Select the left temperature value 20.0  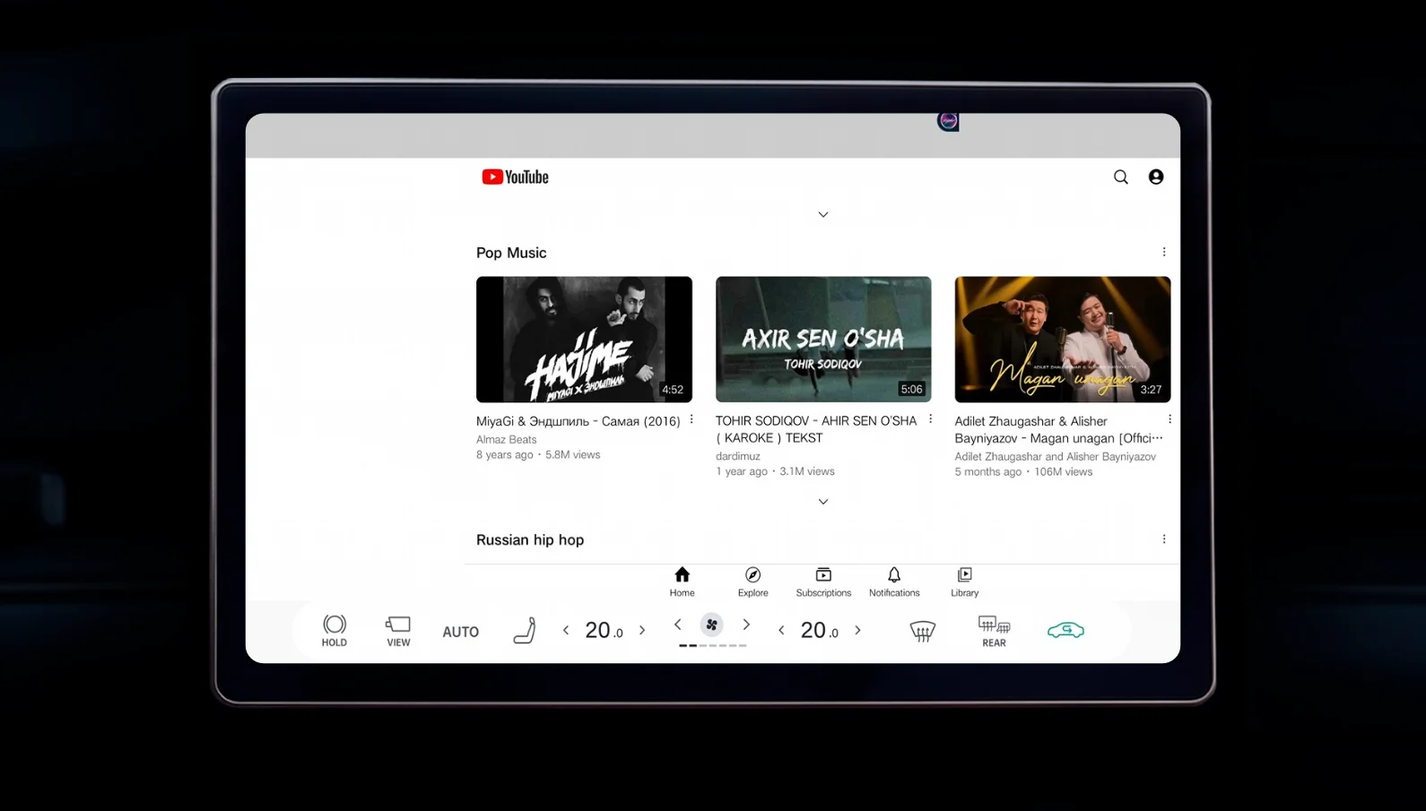click(x=604, y=631)
